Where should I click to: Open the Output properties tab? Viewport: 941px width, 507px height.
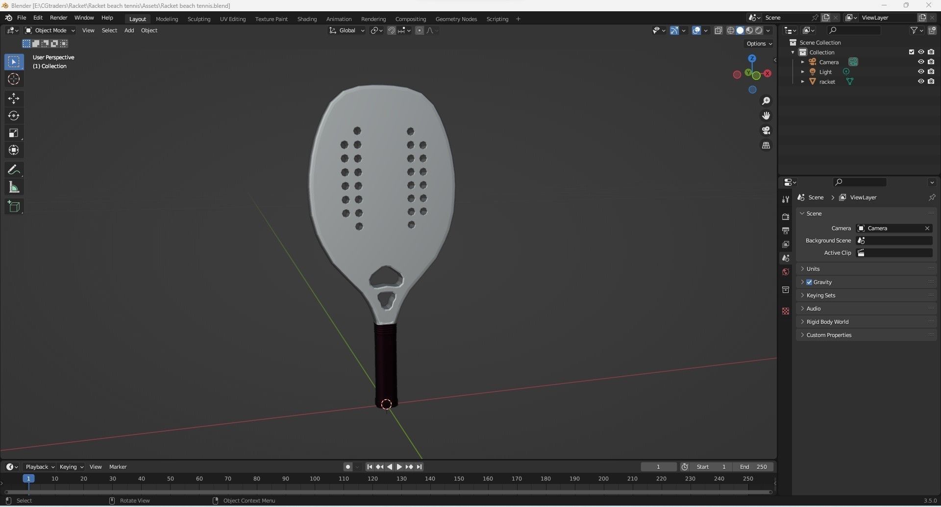click(x=786, y=230)
